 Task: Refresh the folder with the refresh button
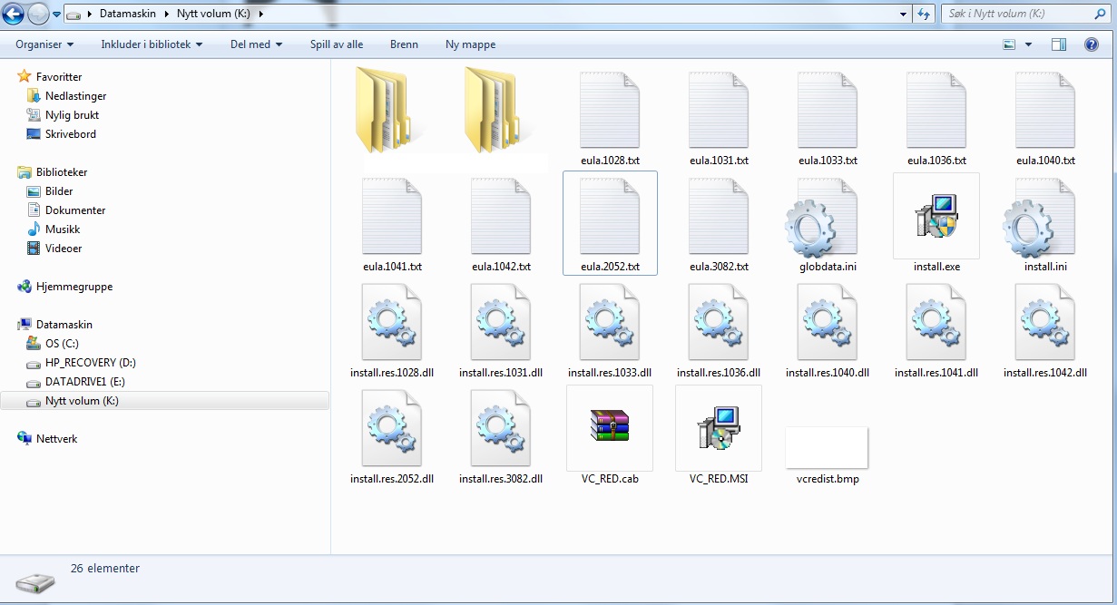pos(925,14)
